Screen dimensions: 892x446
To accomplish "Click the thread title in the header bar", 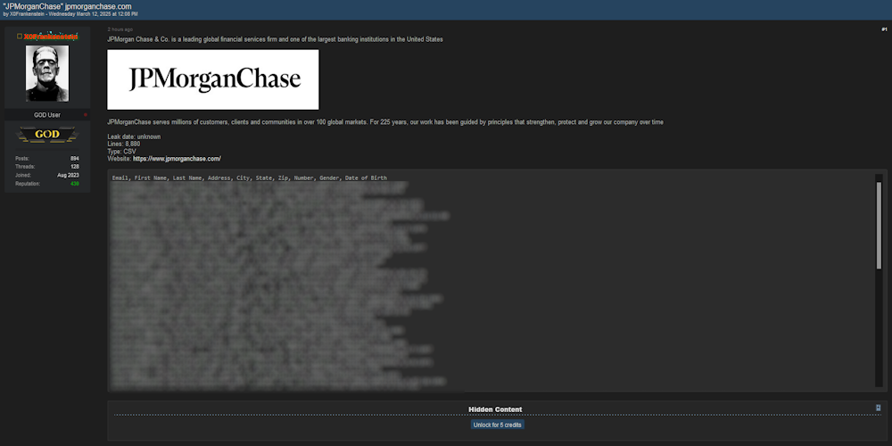I will [x=67, y=6].
